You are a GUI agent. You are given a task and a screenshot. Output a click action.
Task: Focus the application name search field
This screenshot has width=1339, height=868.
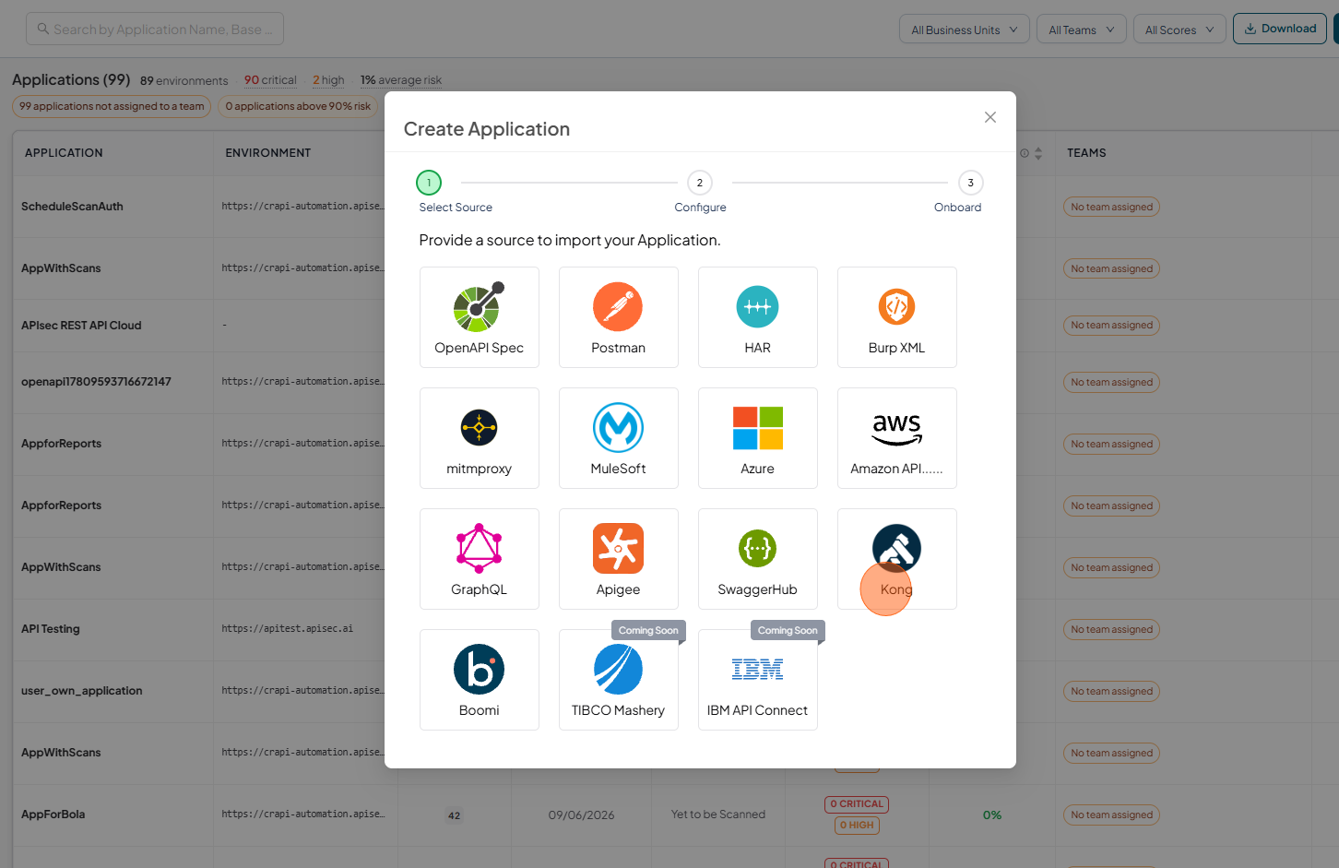(155, 29)
